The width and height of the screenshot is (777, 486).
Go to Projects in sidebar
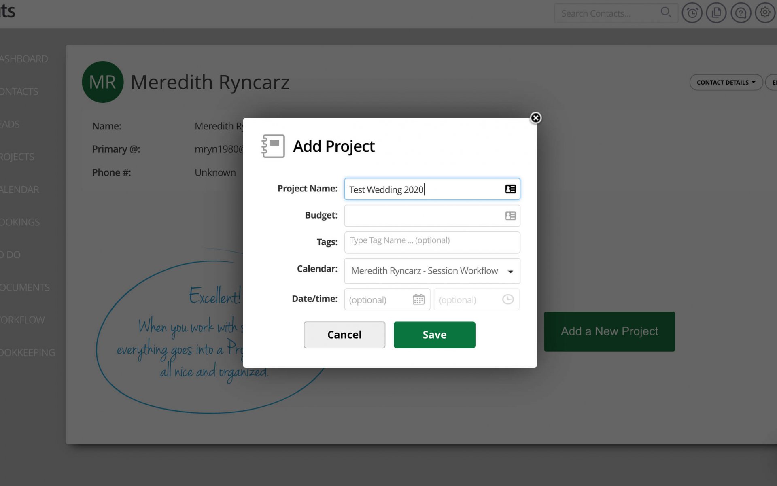pyautogui.click(x=17, y=157)
